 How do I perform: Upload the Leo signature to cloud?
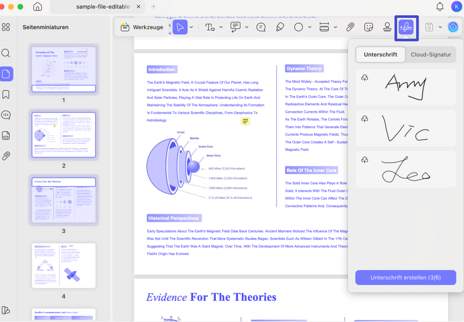coord(365,160)
